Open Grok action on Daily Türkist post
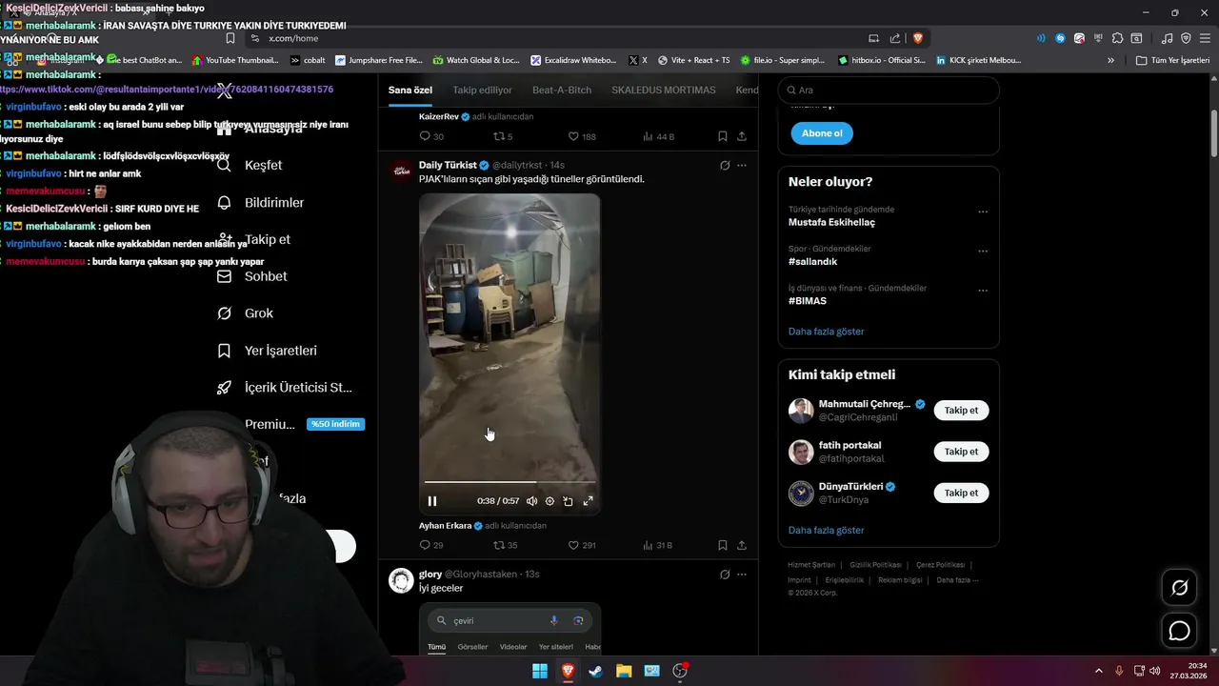Viewport: 1219px width, 686px height. (725, 165)
